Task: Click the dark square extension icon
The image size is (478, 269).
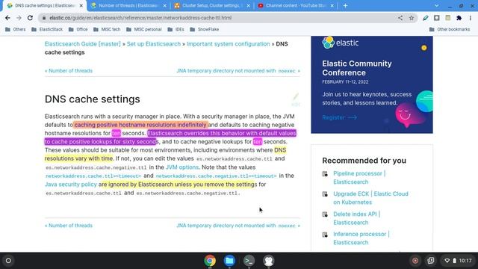Action: point(436,18)
